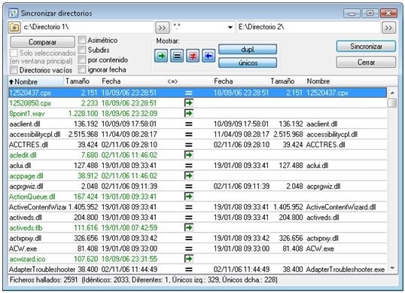Click the vertical scrollbar thumb in file list
Viewport: 405px width, 293px height.
pos(392,103)
